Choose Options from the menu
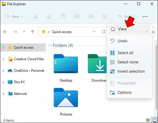Image resolution: width=158 pixels, height=123 pixels. pos(129,93)
